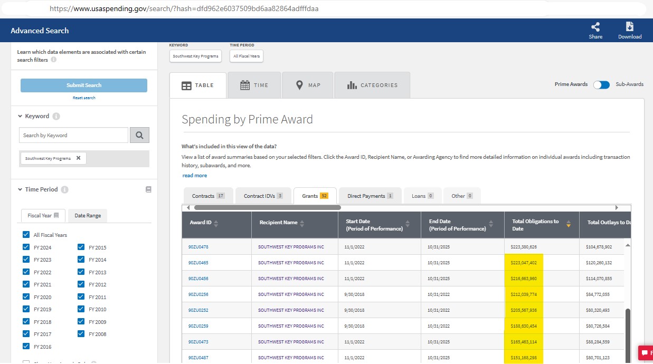Select the Fiscal Year tab
Screen dimensions: 653x364
click(x=43, y=215)
